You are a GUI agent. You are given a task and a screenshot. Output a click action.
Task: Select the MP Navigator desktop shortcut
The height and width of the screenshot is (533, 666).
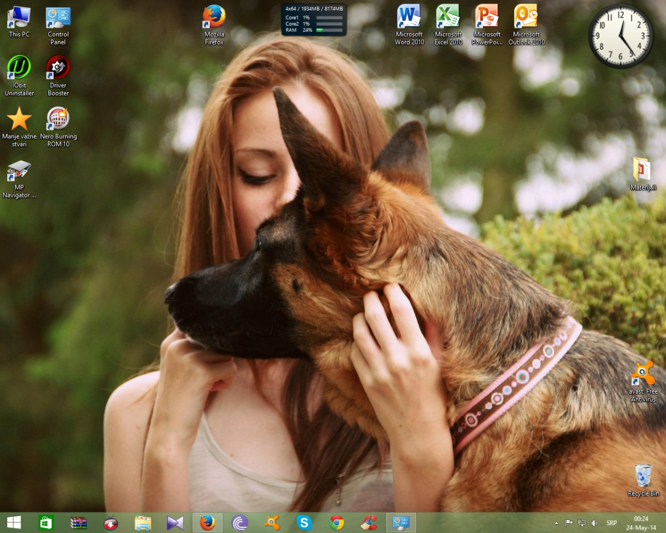19,170
